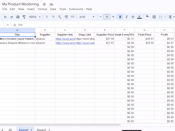
Task: Toggle bold formatting button
Action: [x=120, y=17]
